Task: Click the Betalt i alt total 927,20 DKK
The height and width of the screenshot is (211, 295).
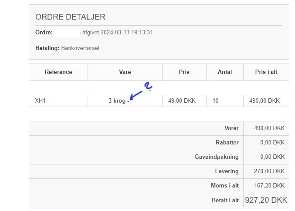Action: pyautogui.click(x=266, y=200)
